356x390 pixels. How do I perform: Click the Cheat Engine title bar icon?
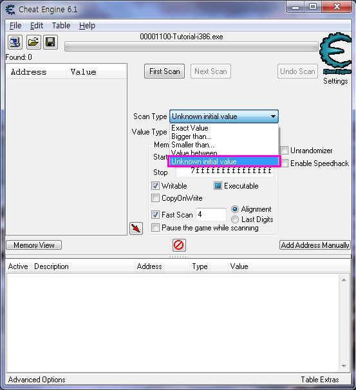click(x=10, y=10)
